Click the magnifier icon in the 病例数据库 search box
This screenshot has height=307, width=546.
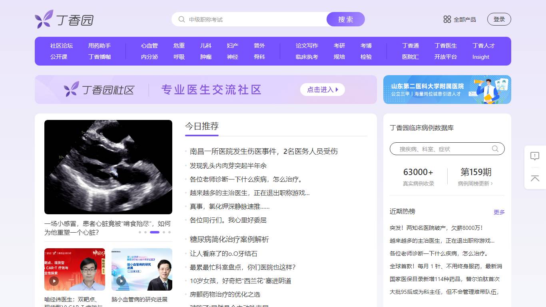click(495, 148)
